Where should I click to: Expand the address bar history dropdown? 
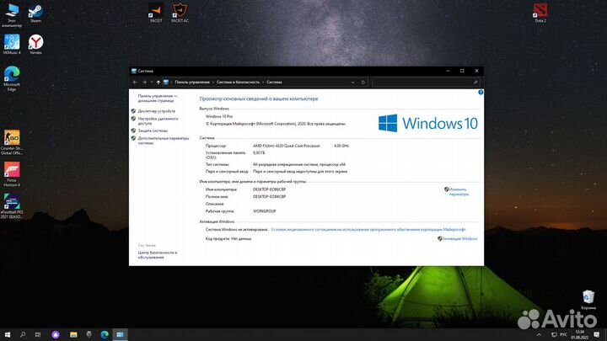point(353,82)
